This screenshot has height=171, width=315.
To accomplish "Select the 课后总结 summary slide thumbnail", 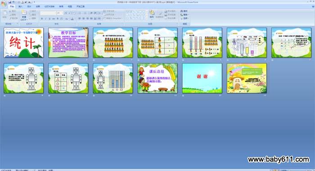I will click(x=157, y=78).
